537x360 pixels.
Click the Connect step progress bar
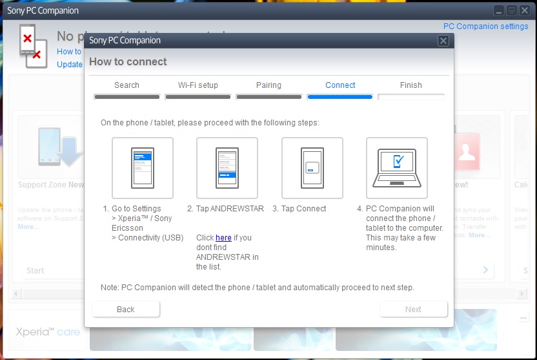tap(340, 97)
